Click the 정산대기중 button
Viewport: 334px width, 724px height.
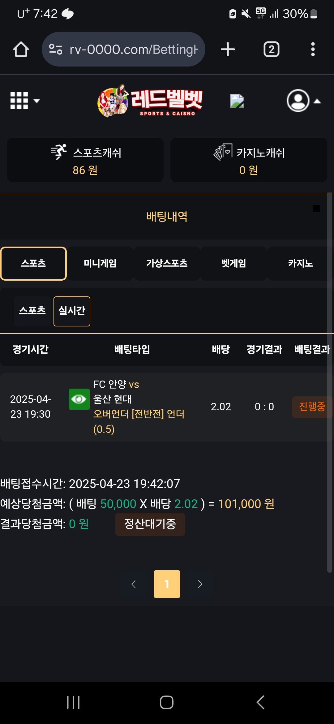pyautogui.click(x=150, y=524)
